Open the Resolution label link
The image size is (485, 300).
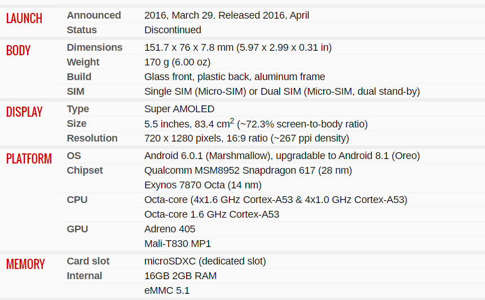pyautogui.click(x=92, y=138)
